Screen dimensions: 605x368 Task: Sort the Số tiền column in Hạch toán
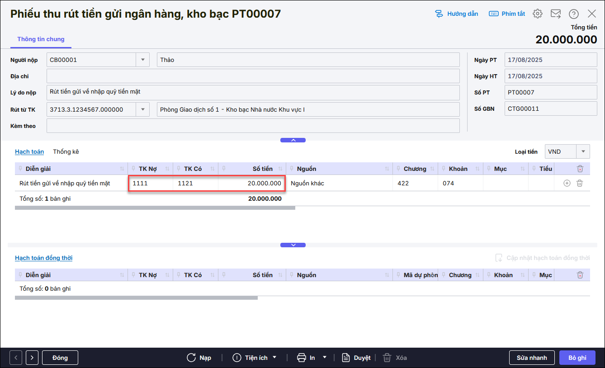(x=280, y=169)
